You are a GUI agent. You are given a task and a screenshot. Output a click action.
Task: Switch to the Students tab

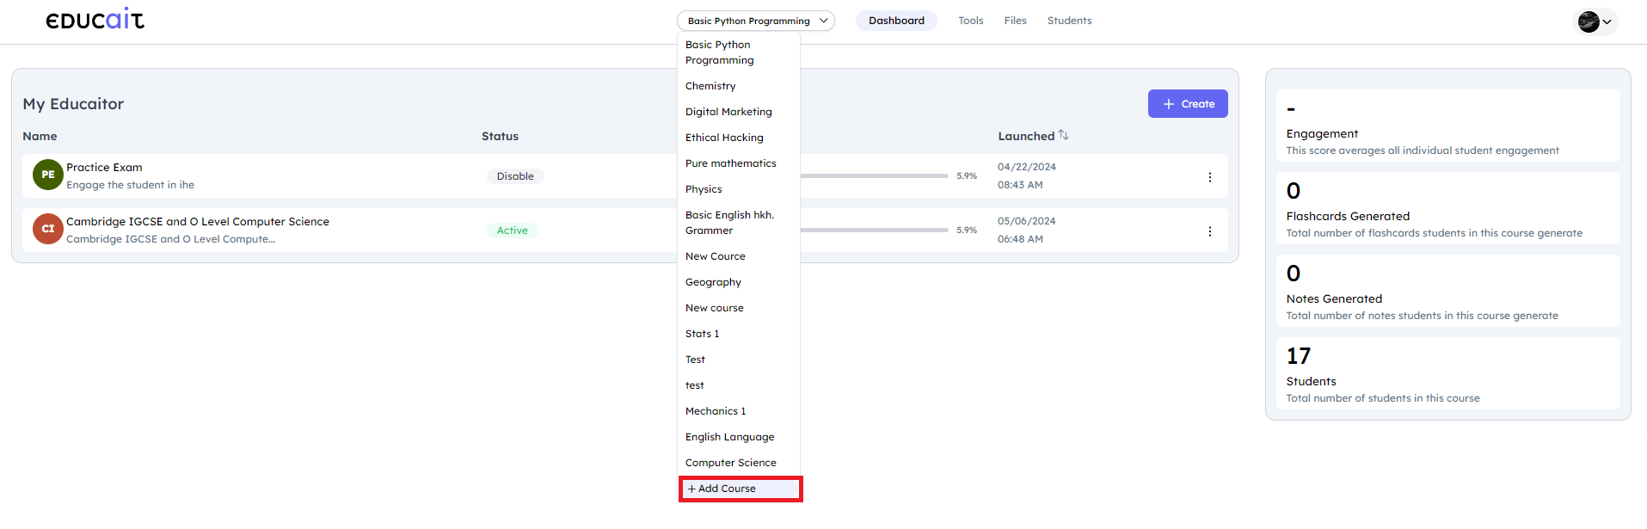point(1069,21)
